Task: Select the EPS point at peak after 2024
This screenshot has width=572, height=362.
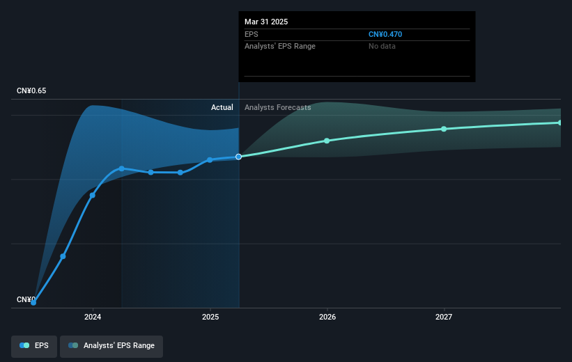Action: pos(122,168)
